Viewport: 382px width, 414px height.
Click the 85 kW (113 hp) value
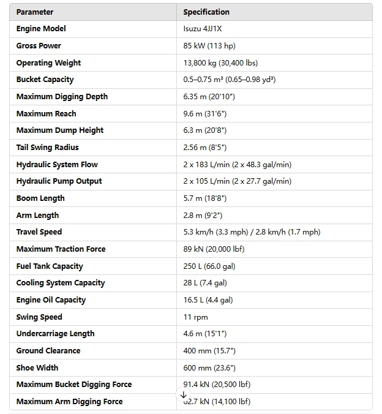click(209, 46)
